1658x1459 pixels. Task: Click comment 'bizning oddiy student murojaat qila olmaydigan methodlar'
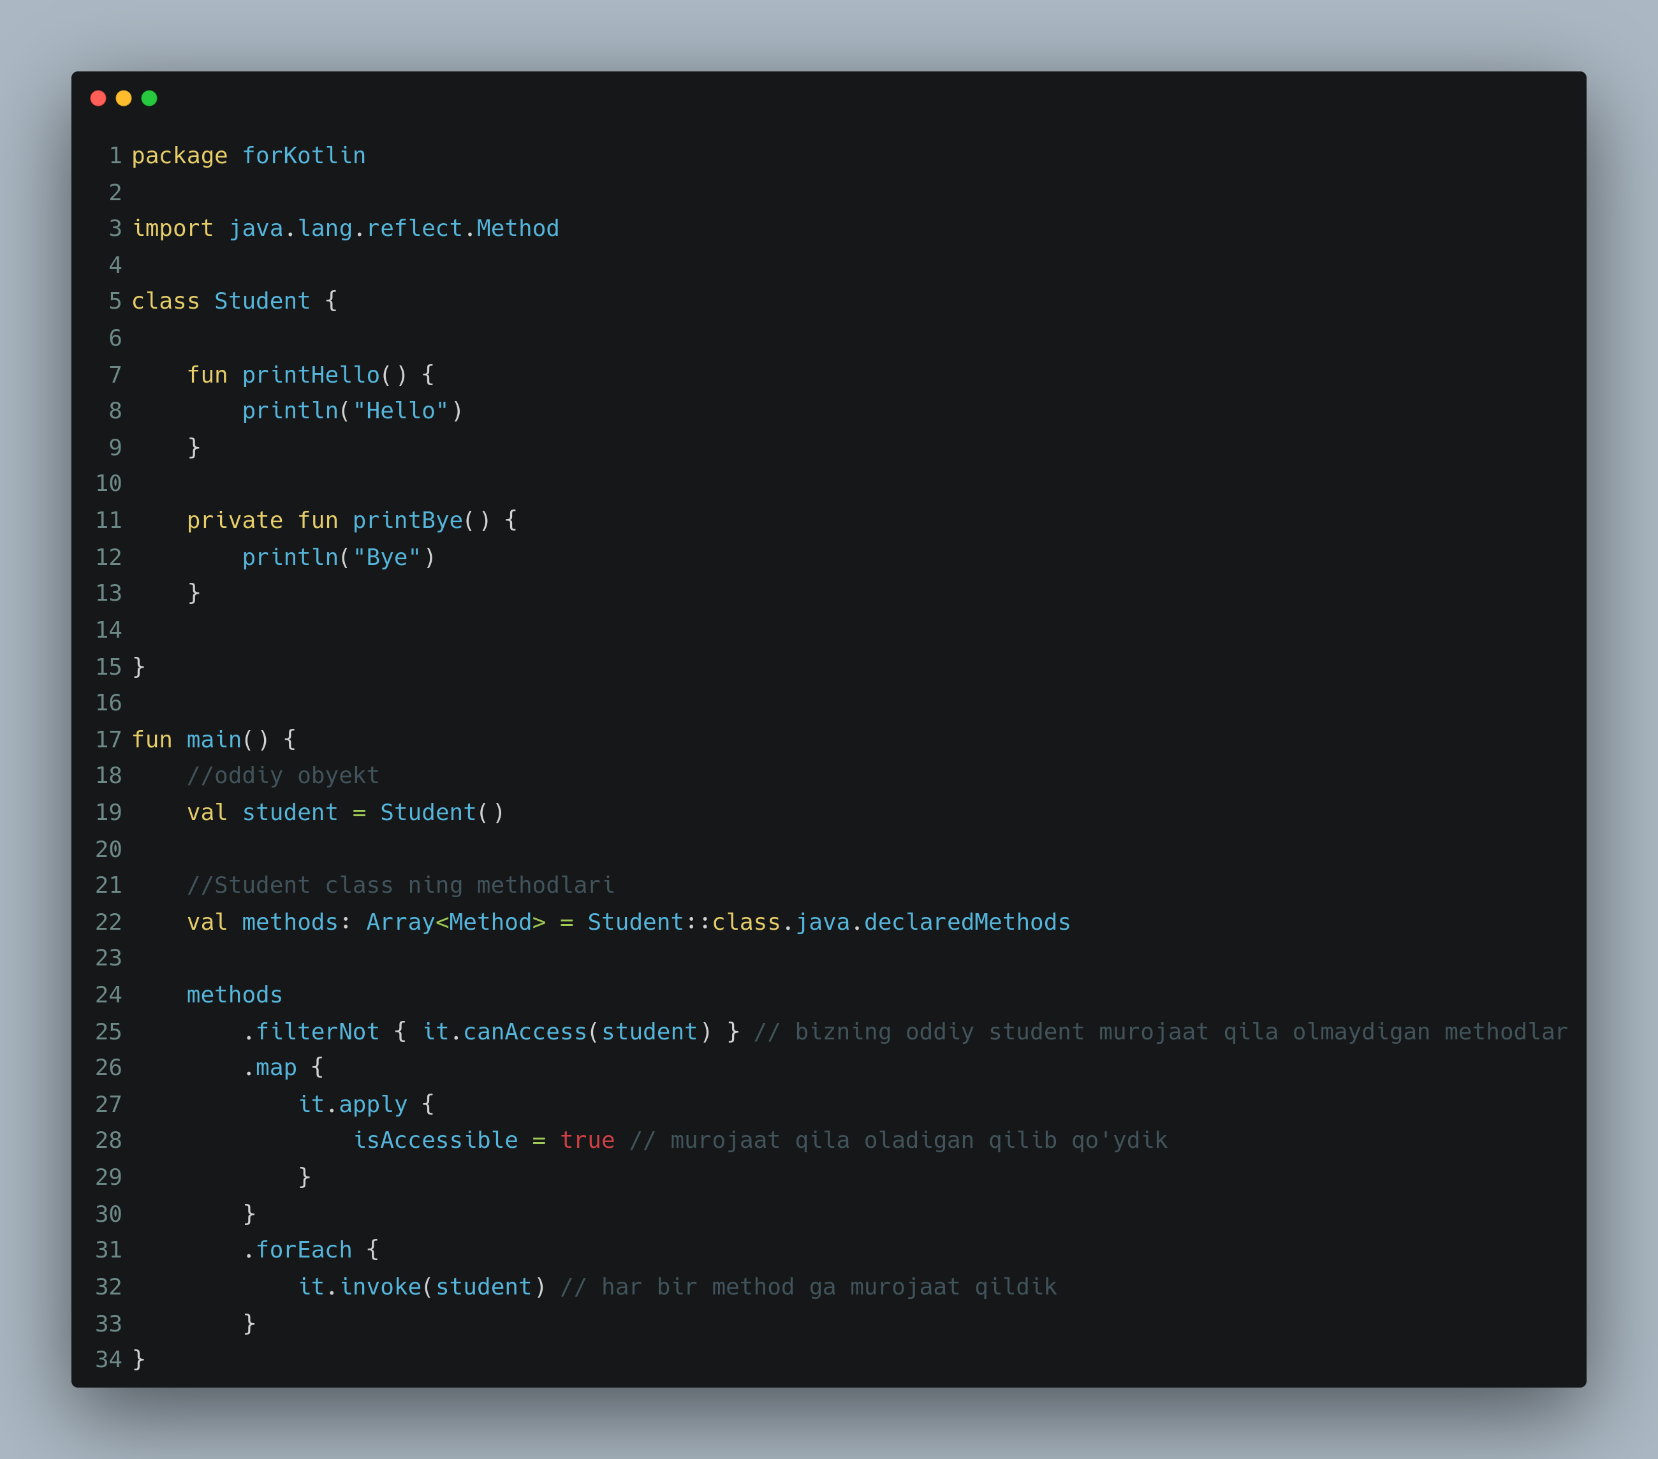[x=1181, y=1032]
